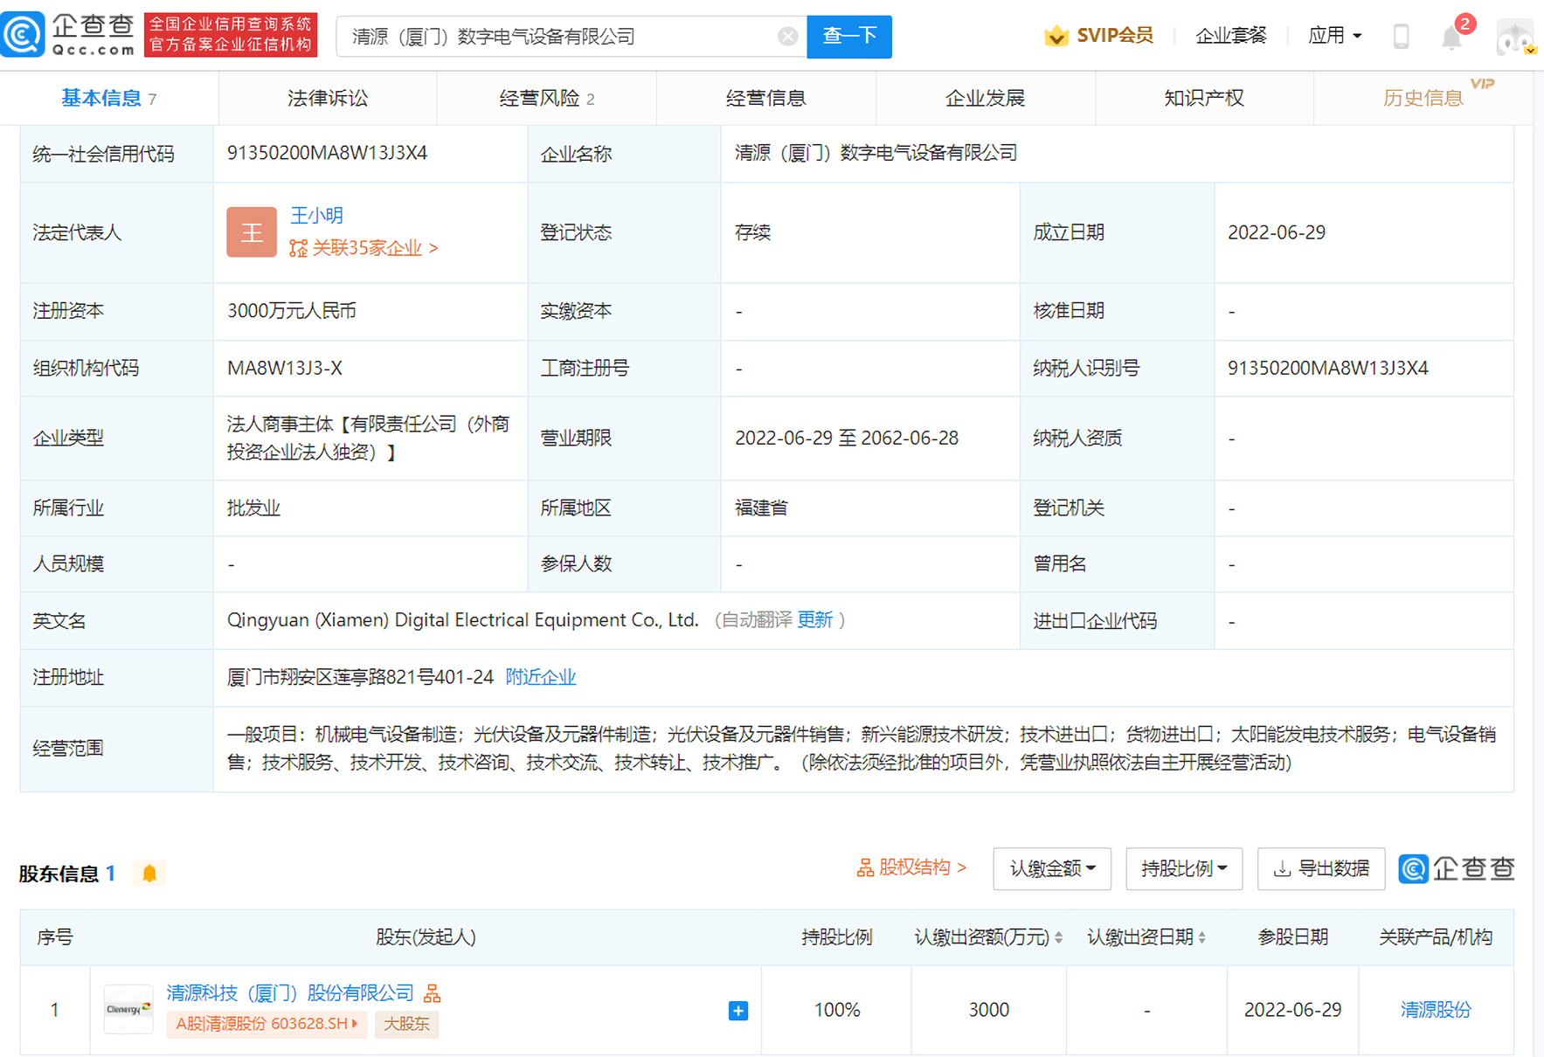Switch to the 知识产权 tab
Image resolution: width=1544 pixels, height=1057 pixels.
[x=1203, y=98]
